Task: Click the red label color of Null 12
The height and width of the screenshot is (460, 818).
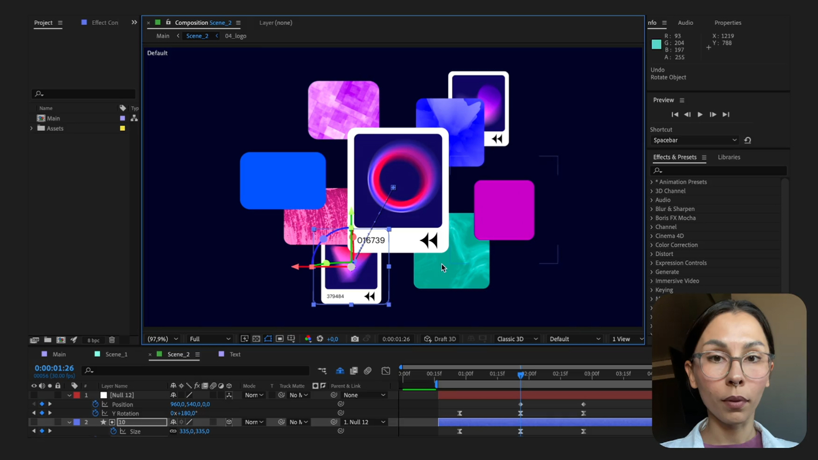Action: point(77,395)
